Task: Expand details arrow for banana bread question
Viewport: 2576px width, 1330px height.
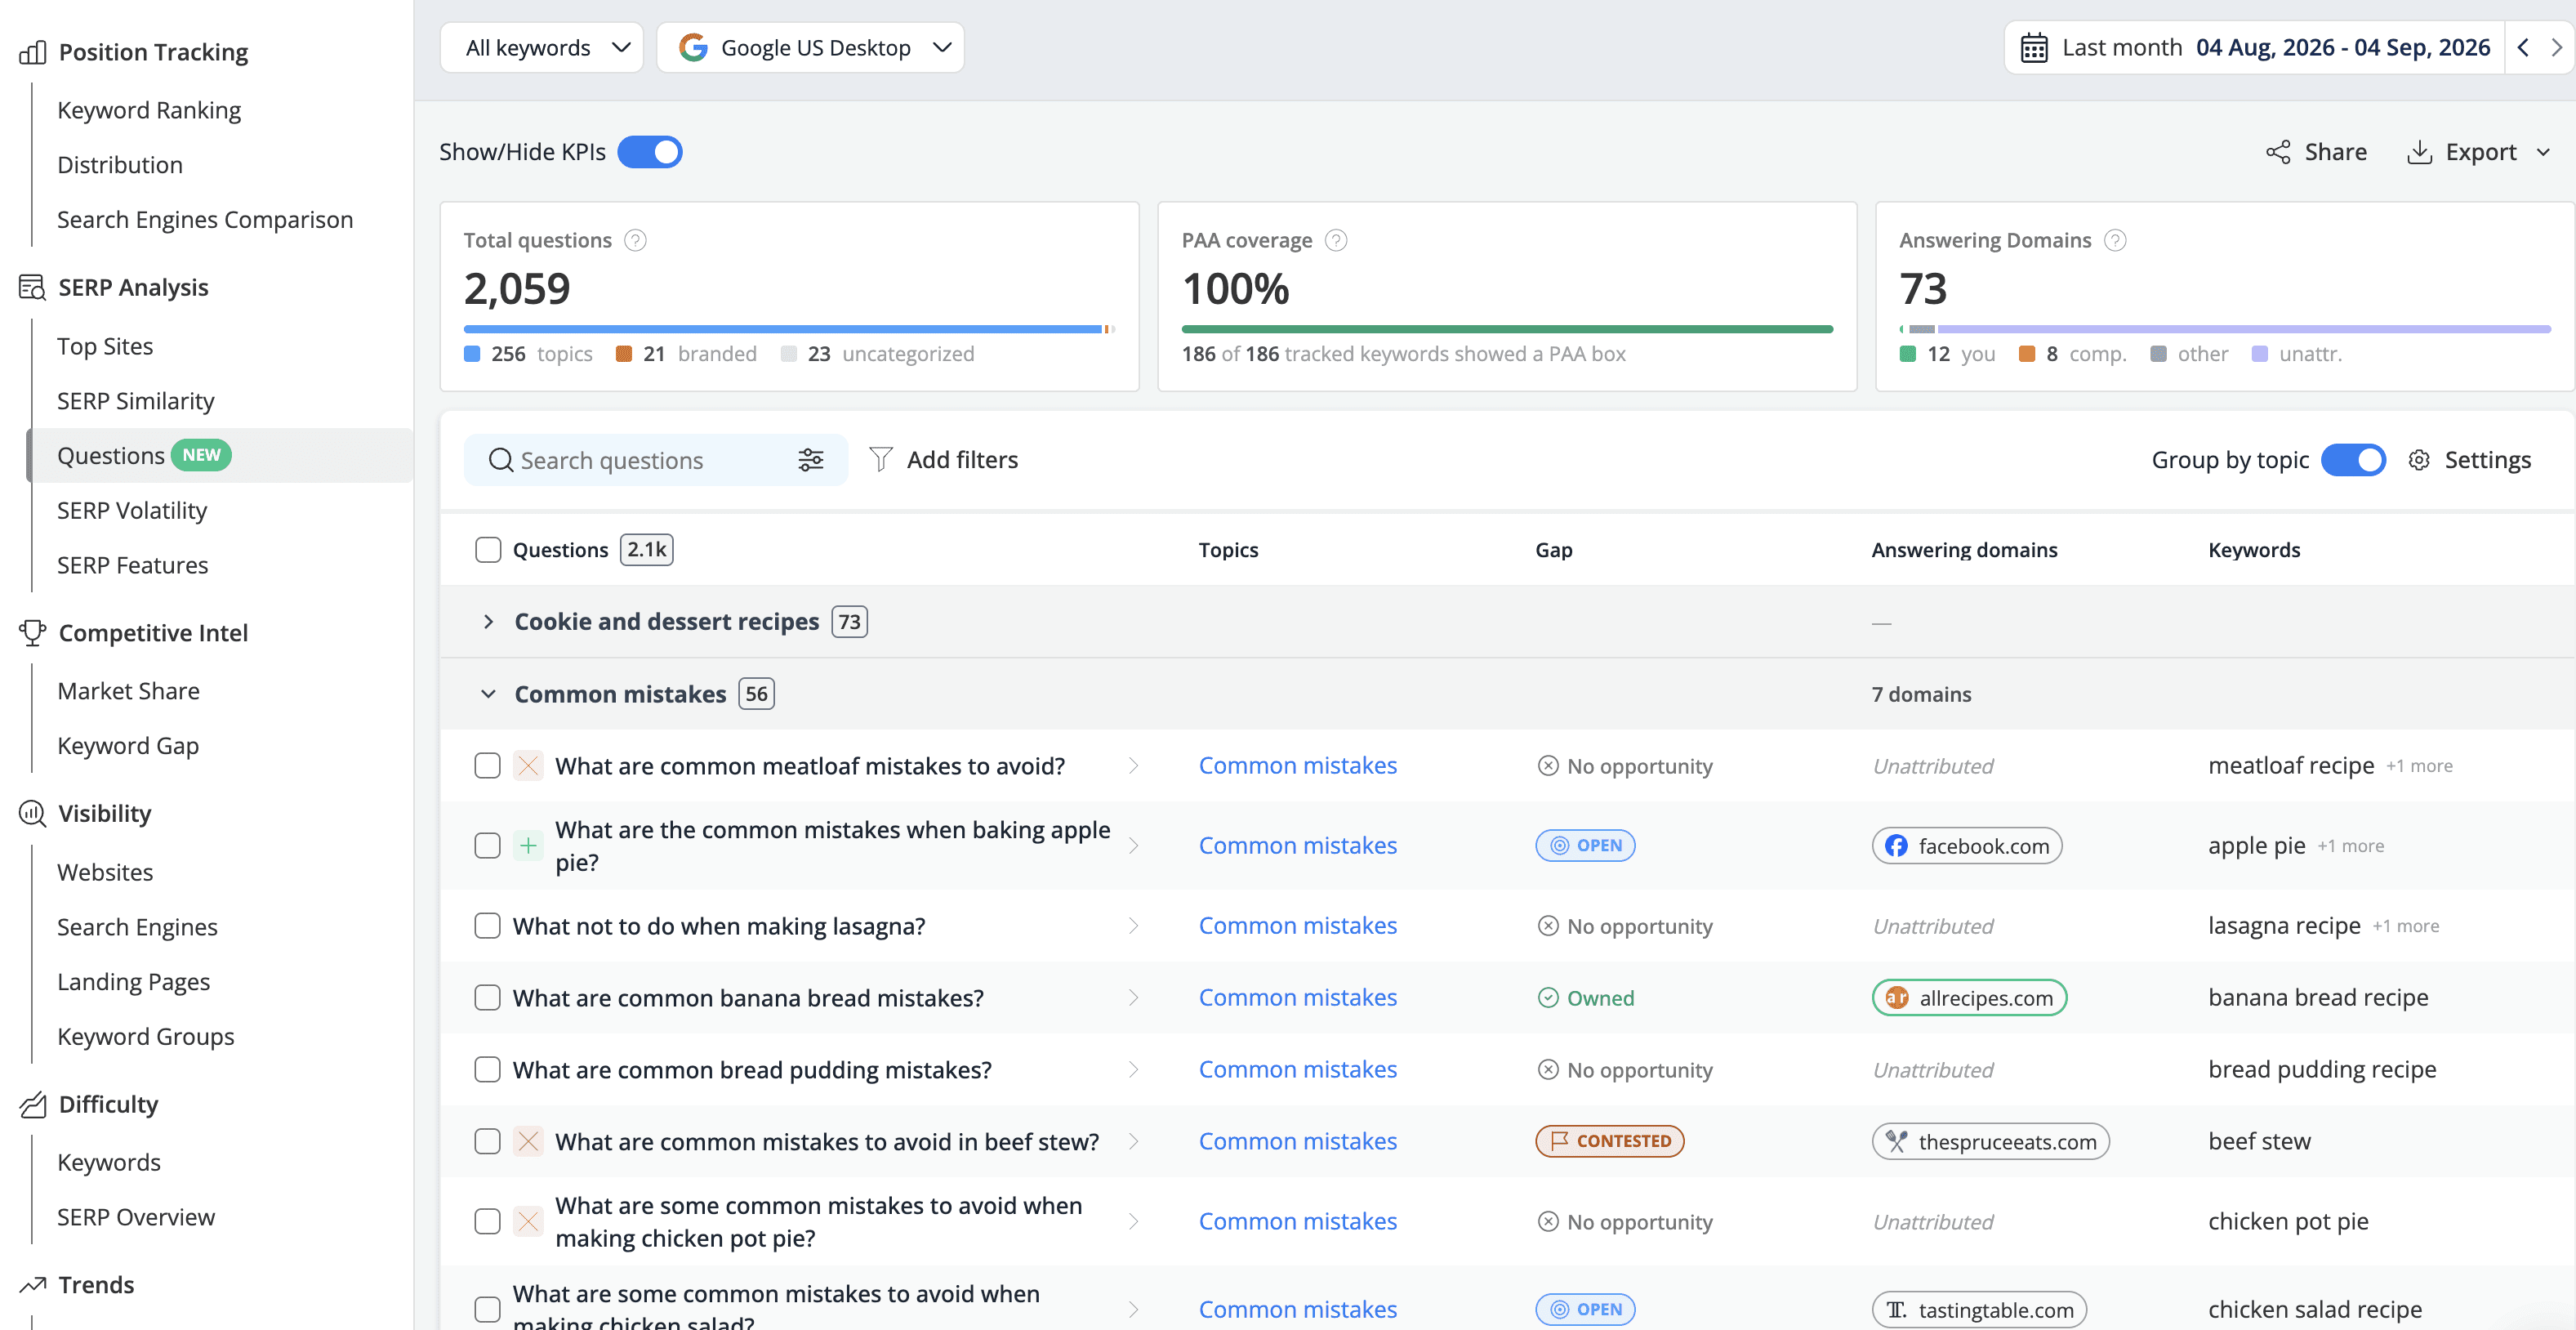Action: pyautogui.click(x=1134, y=998)
